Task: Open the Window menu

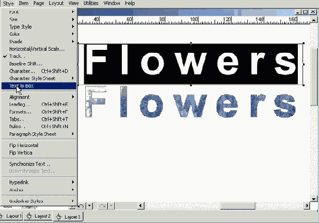Action: [x=112, y=4]
